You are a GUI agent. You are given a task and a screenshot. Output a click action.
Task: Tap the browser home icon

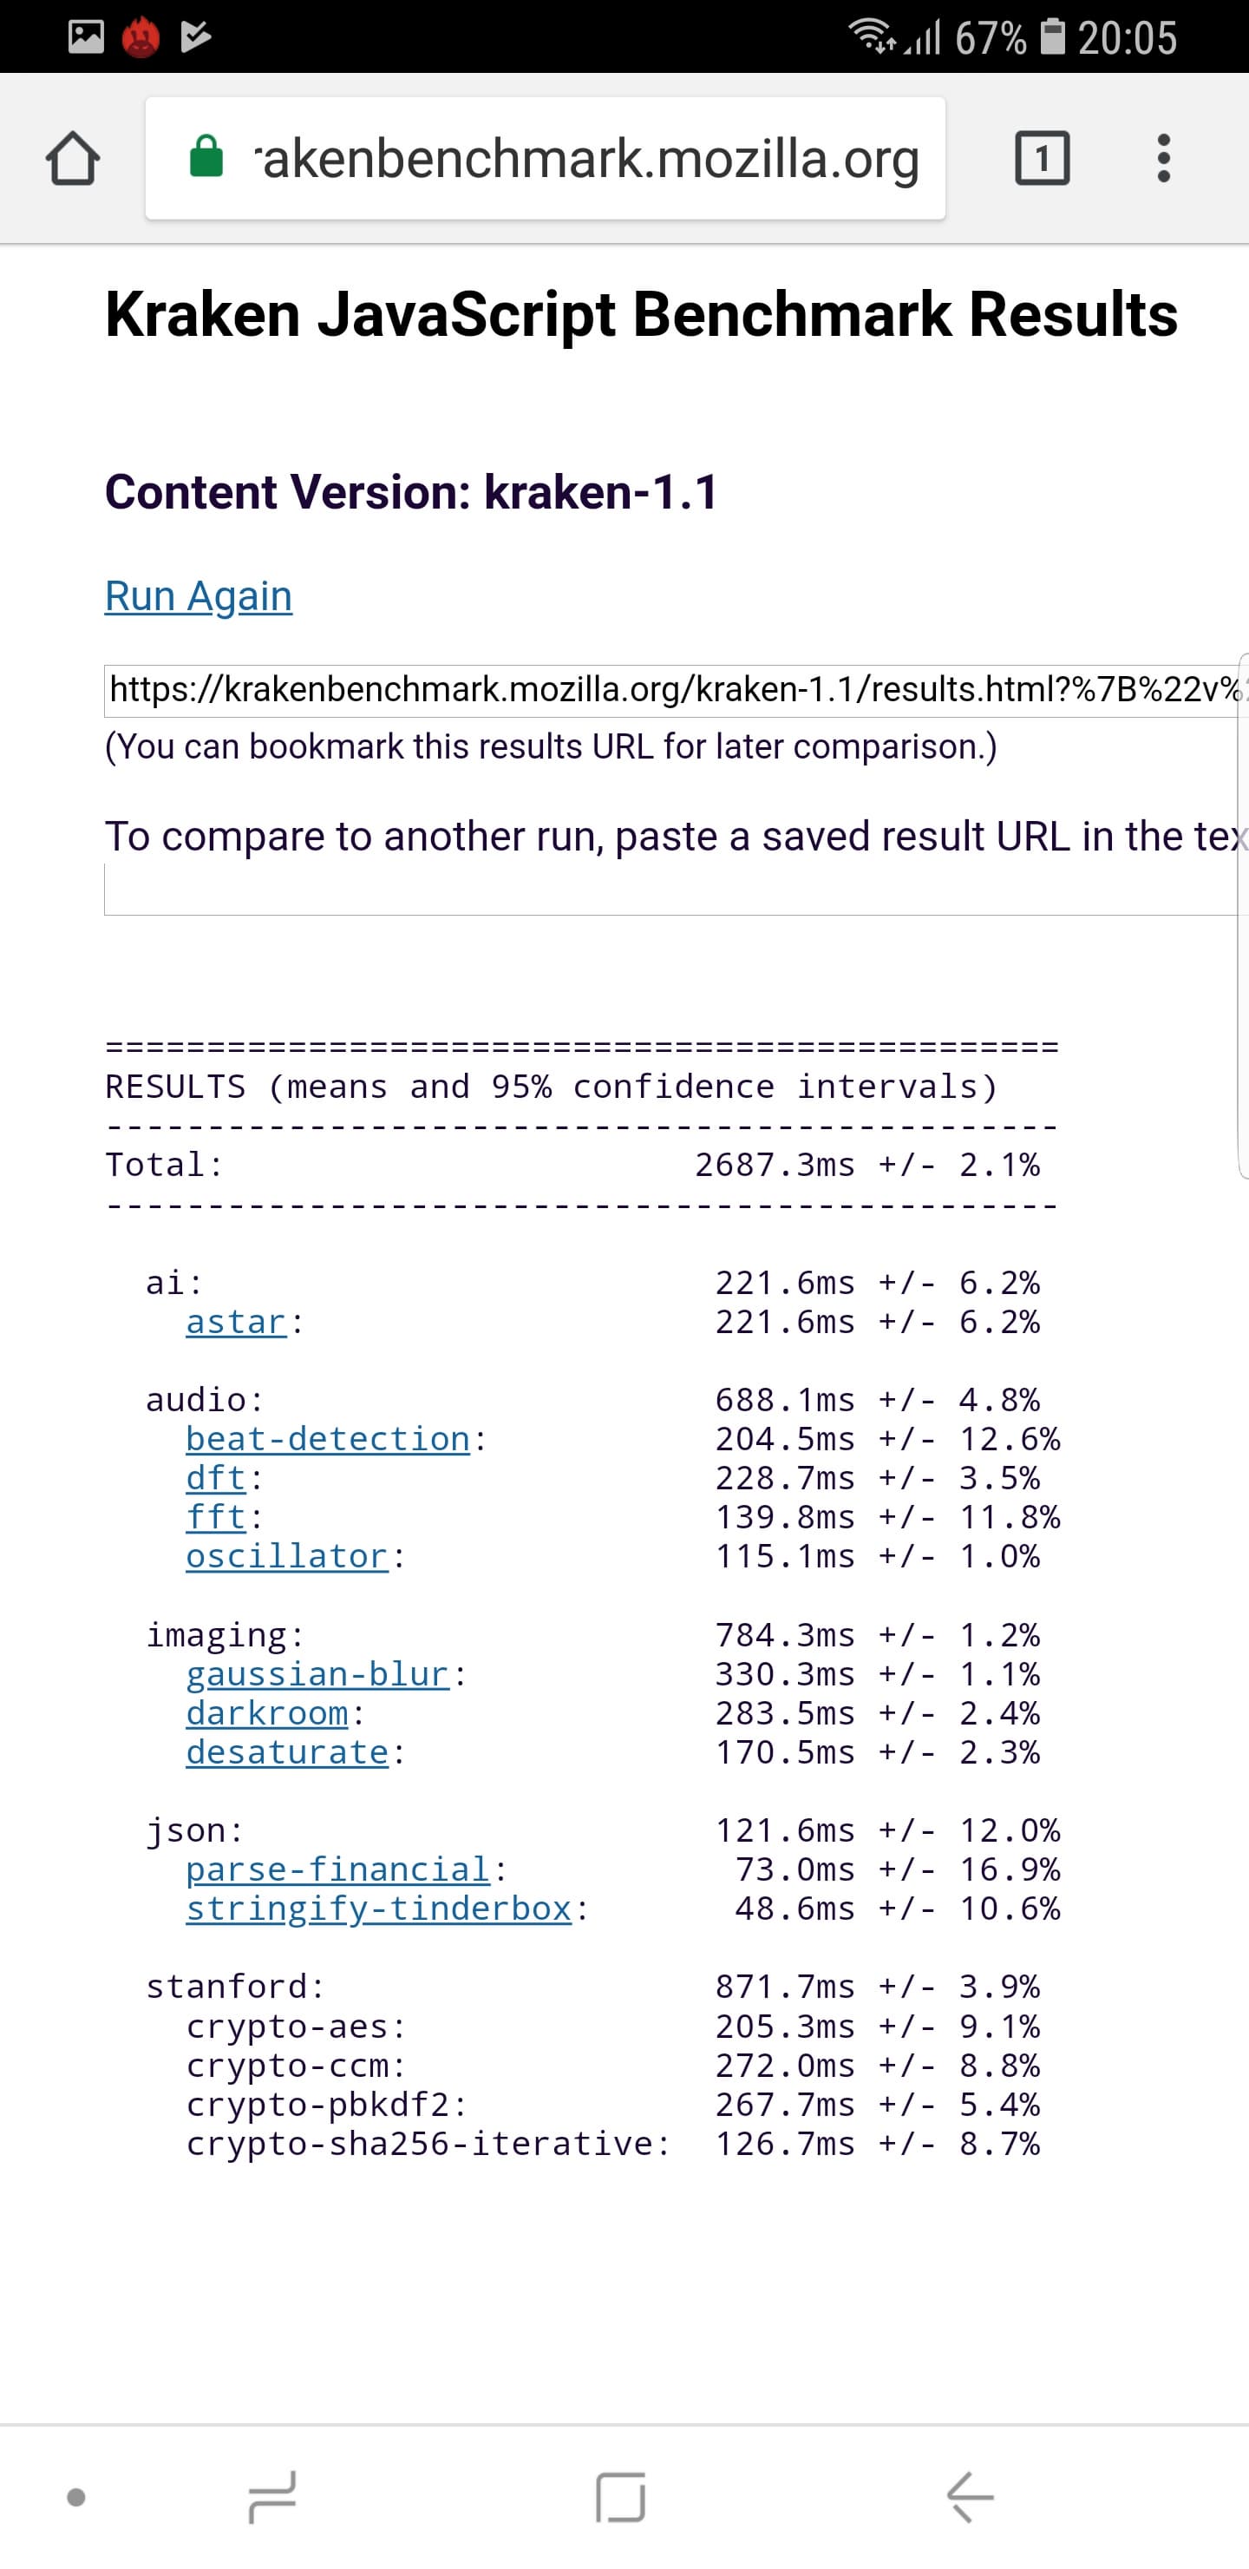point(73,159)
